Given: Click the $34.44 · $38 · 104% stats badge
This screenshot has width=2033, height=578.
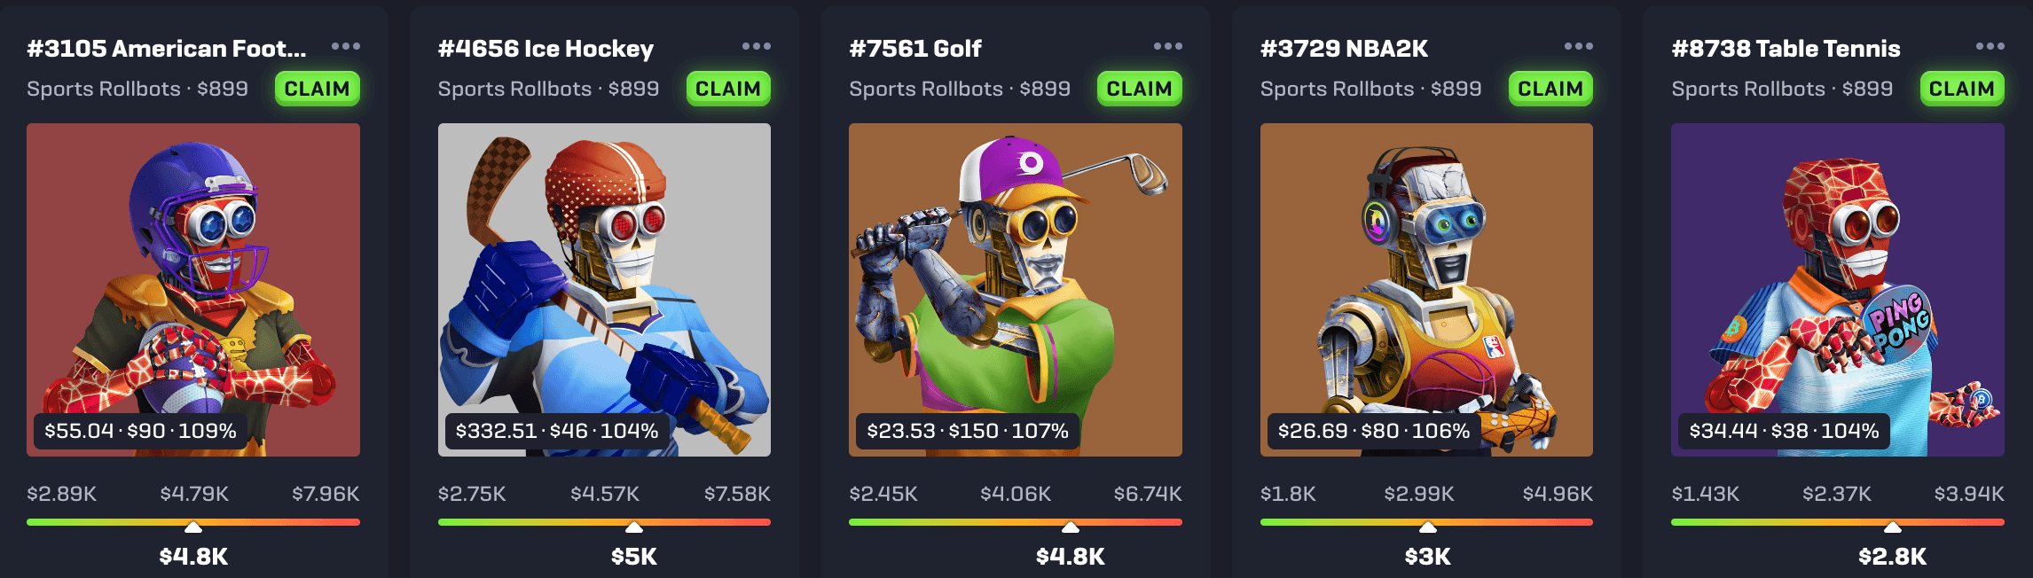Looking at the screenshot, I should pyautogui.click(x=1784, y=431).
